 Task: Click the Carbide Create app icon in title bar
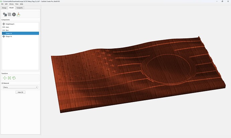click(x=1, y=1)
